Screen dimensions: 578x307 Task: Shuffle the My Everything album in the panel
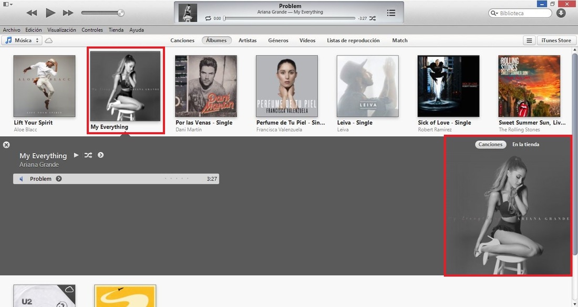tap(88, 155)
